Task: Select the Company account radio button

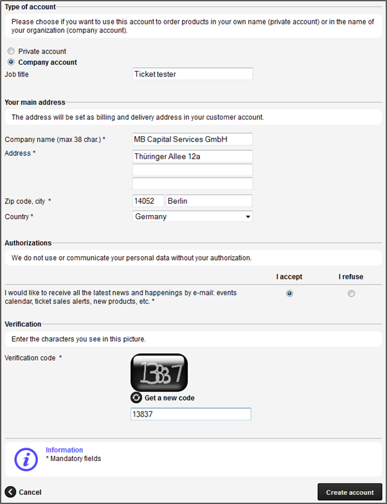Action: pos(12,62)
